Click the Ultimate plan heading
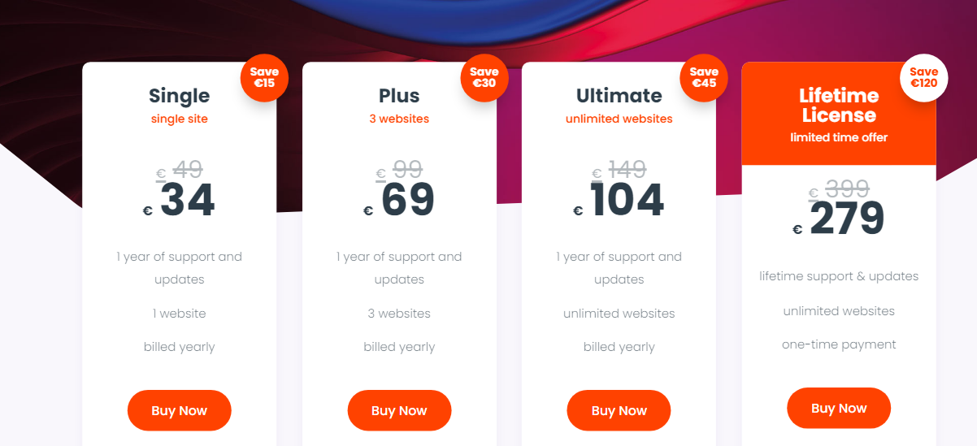This screenshot has width=977, height=446. [x=619, y=96]
